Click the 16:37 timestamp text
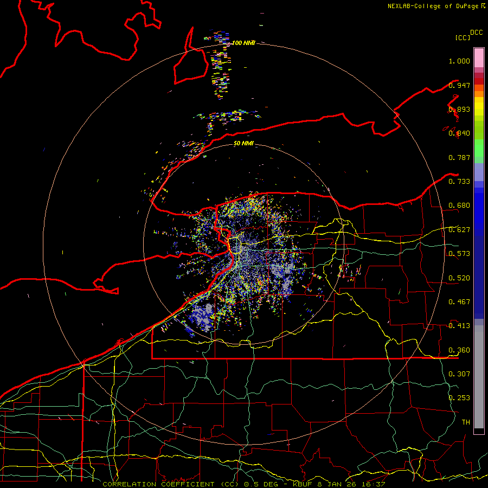The width and height of the screenshot is (488, 488). [374, 484]
